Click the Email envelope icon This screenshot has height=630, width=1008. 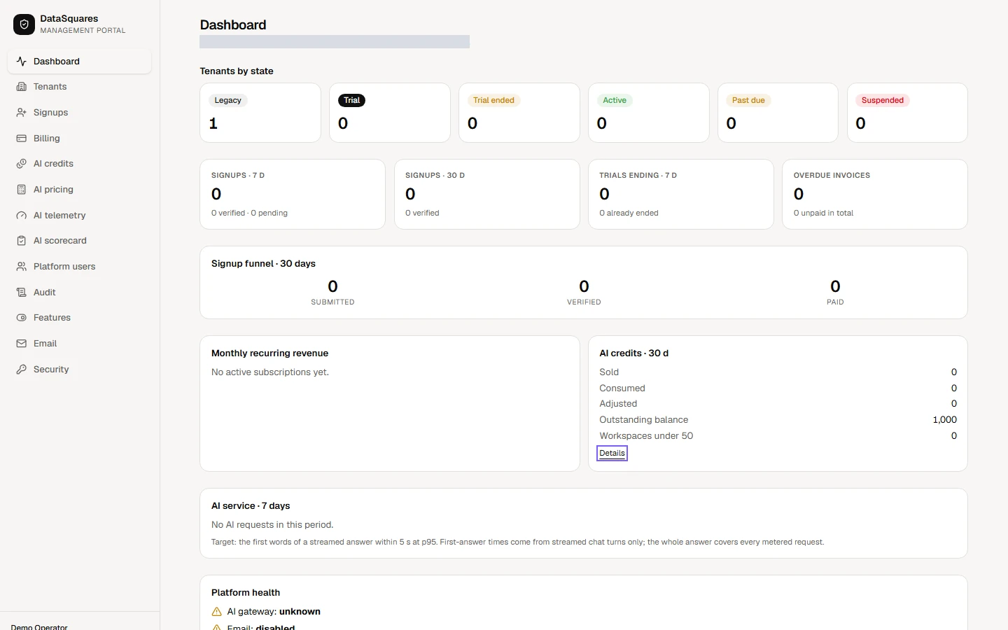coord(22,344)
